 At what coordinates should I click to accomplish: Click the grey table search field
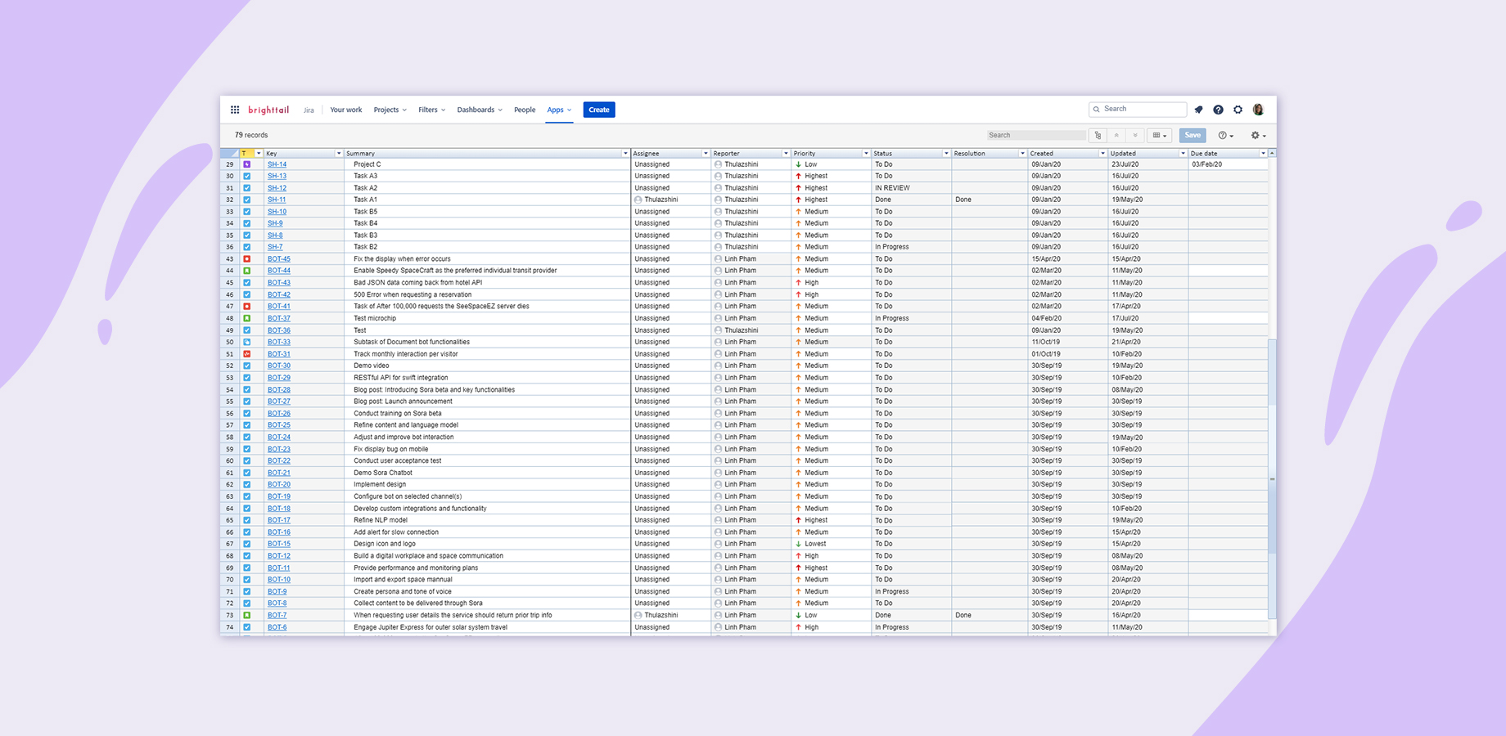click(1035, 136)
